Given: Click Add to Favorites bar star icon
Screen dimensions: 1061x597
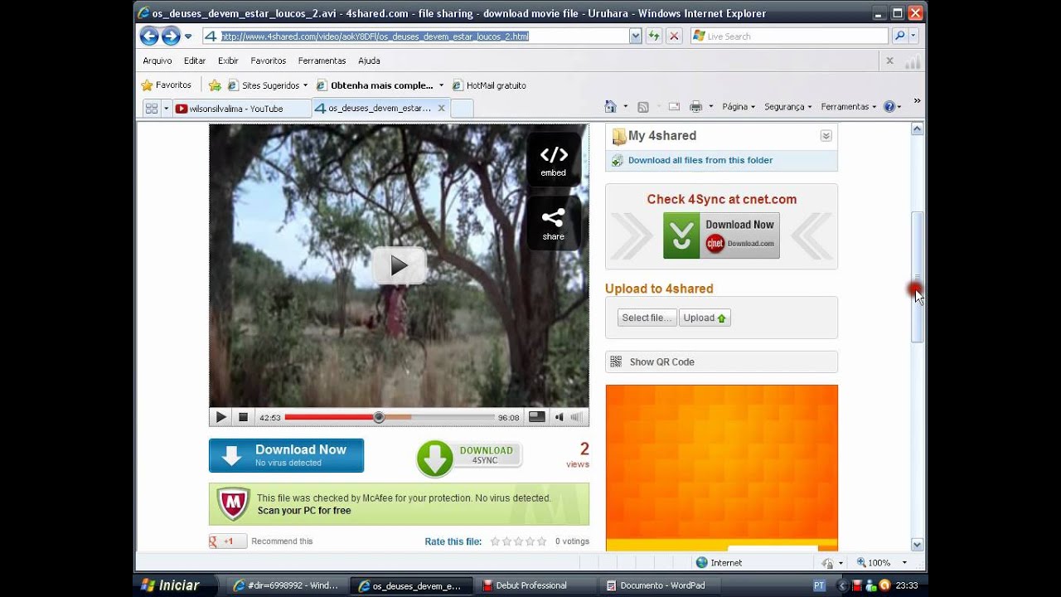Looking at the screenshot, I should 215,85.
